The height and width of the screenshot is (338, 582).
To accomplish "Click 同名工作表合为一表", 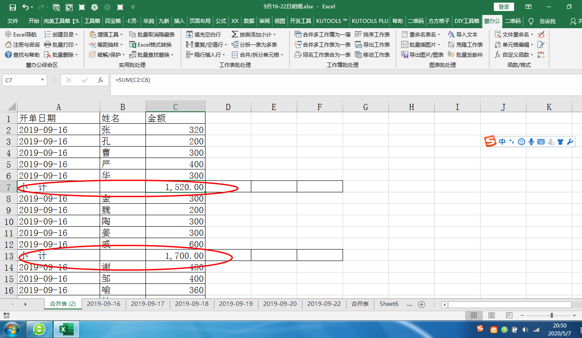I will pos(322,55).
